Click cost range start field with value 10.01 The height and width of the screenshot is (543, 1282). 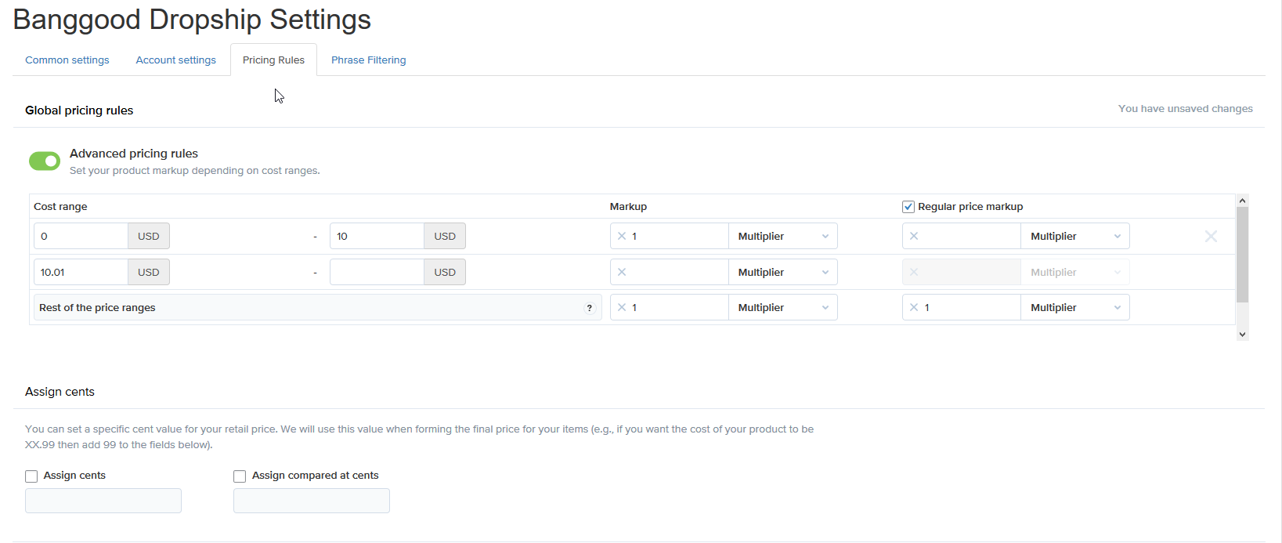click(x=81, y=272)
